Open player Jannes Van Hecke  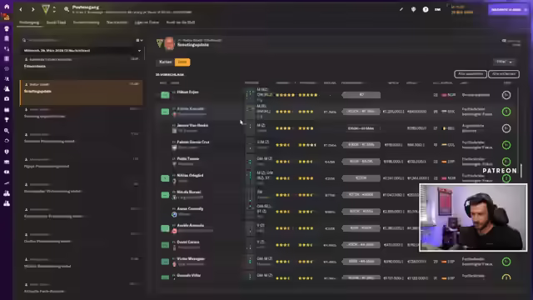coord(192,126)
